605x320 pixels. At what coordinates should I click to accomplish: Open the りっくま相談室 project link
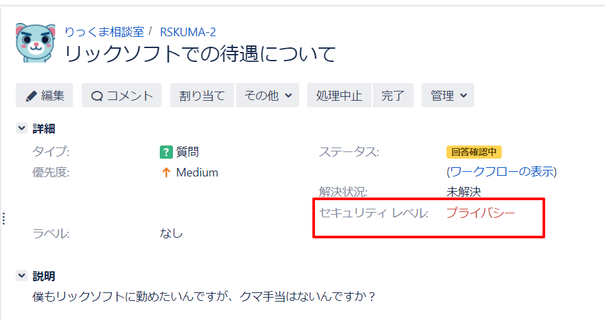pos(105,32)
